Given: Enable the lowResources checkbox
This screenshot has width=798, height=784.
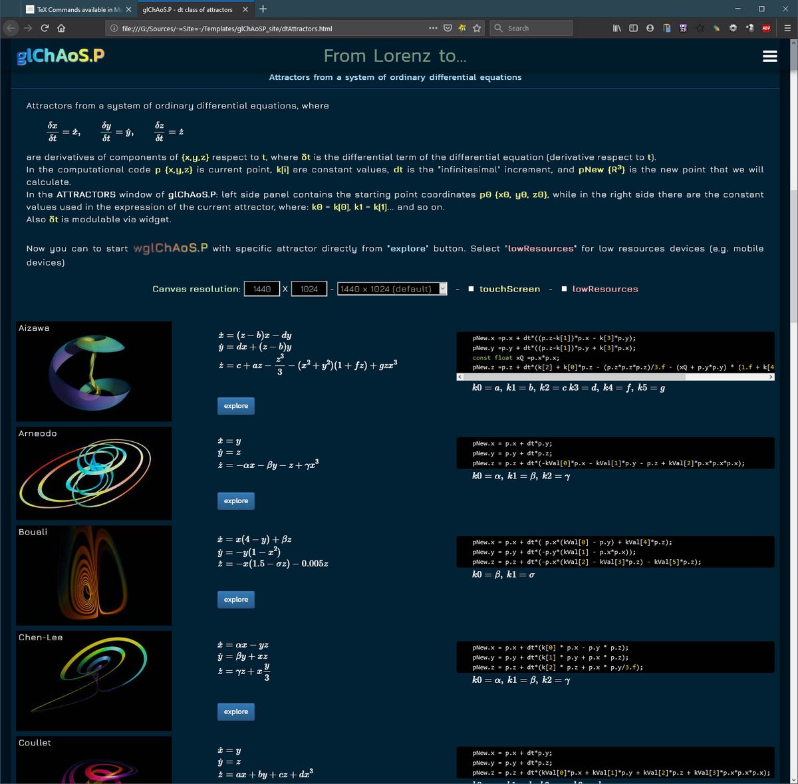Looking at the screenshot, I should point(564,289).
